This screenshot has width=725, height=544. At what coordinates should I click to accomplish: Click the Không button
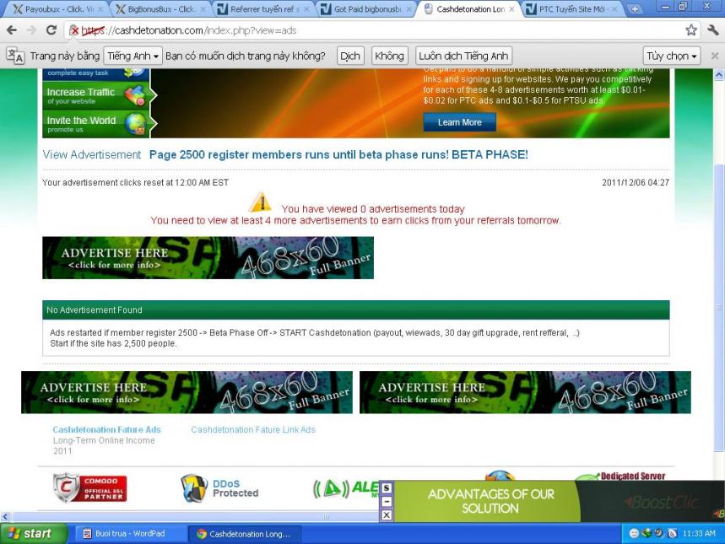[x=389, y=56]
